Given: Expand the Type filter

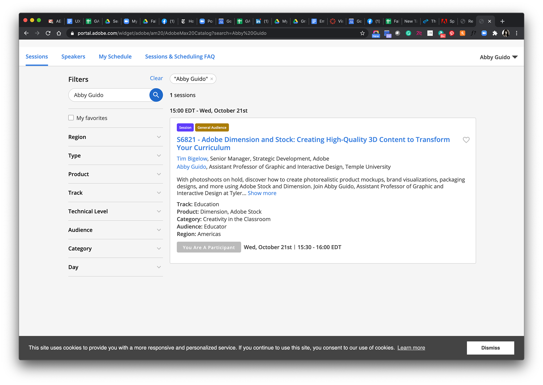Looking at the screenshot, I should coord(115,155).
